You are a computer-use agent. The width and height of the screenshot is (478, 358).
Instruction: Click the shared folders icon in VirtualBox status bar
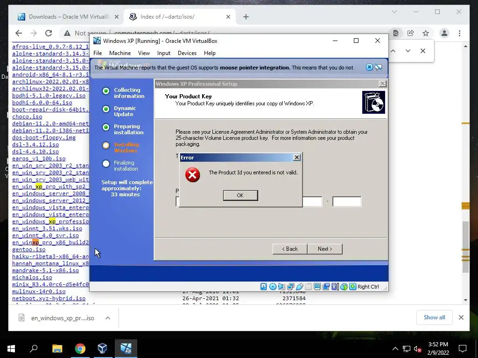click(x=308, y=287)
